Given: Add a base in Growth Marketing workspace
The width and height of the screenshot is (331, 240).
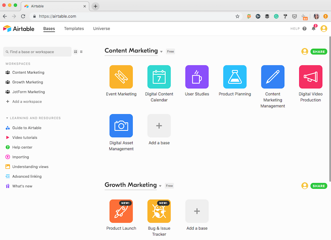Looking at the screenshot, I should click(197, 211).
